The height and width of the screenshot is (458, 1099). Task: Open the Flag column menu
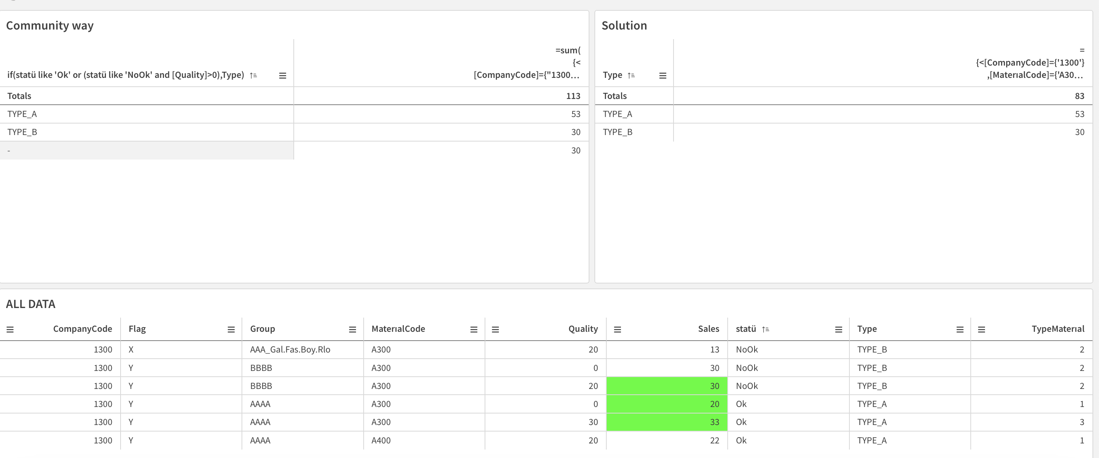(x=230, y=329)
